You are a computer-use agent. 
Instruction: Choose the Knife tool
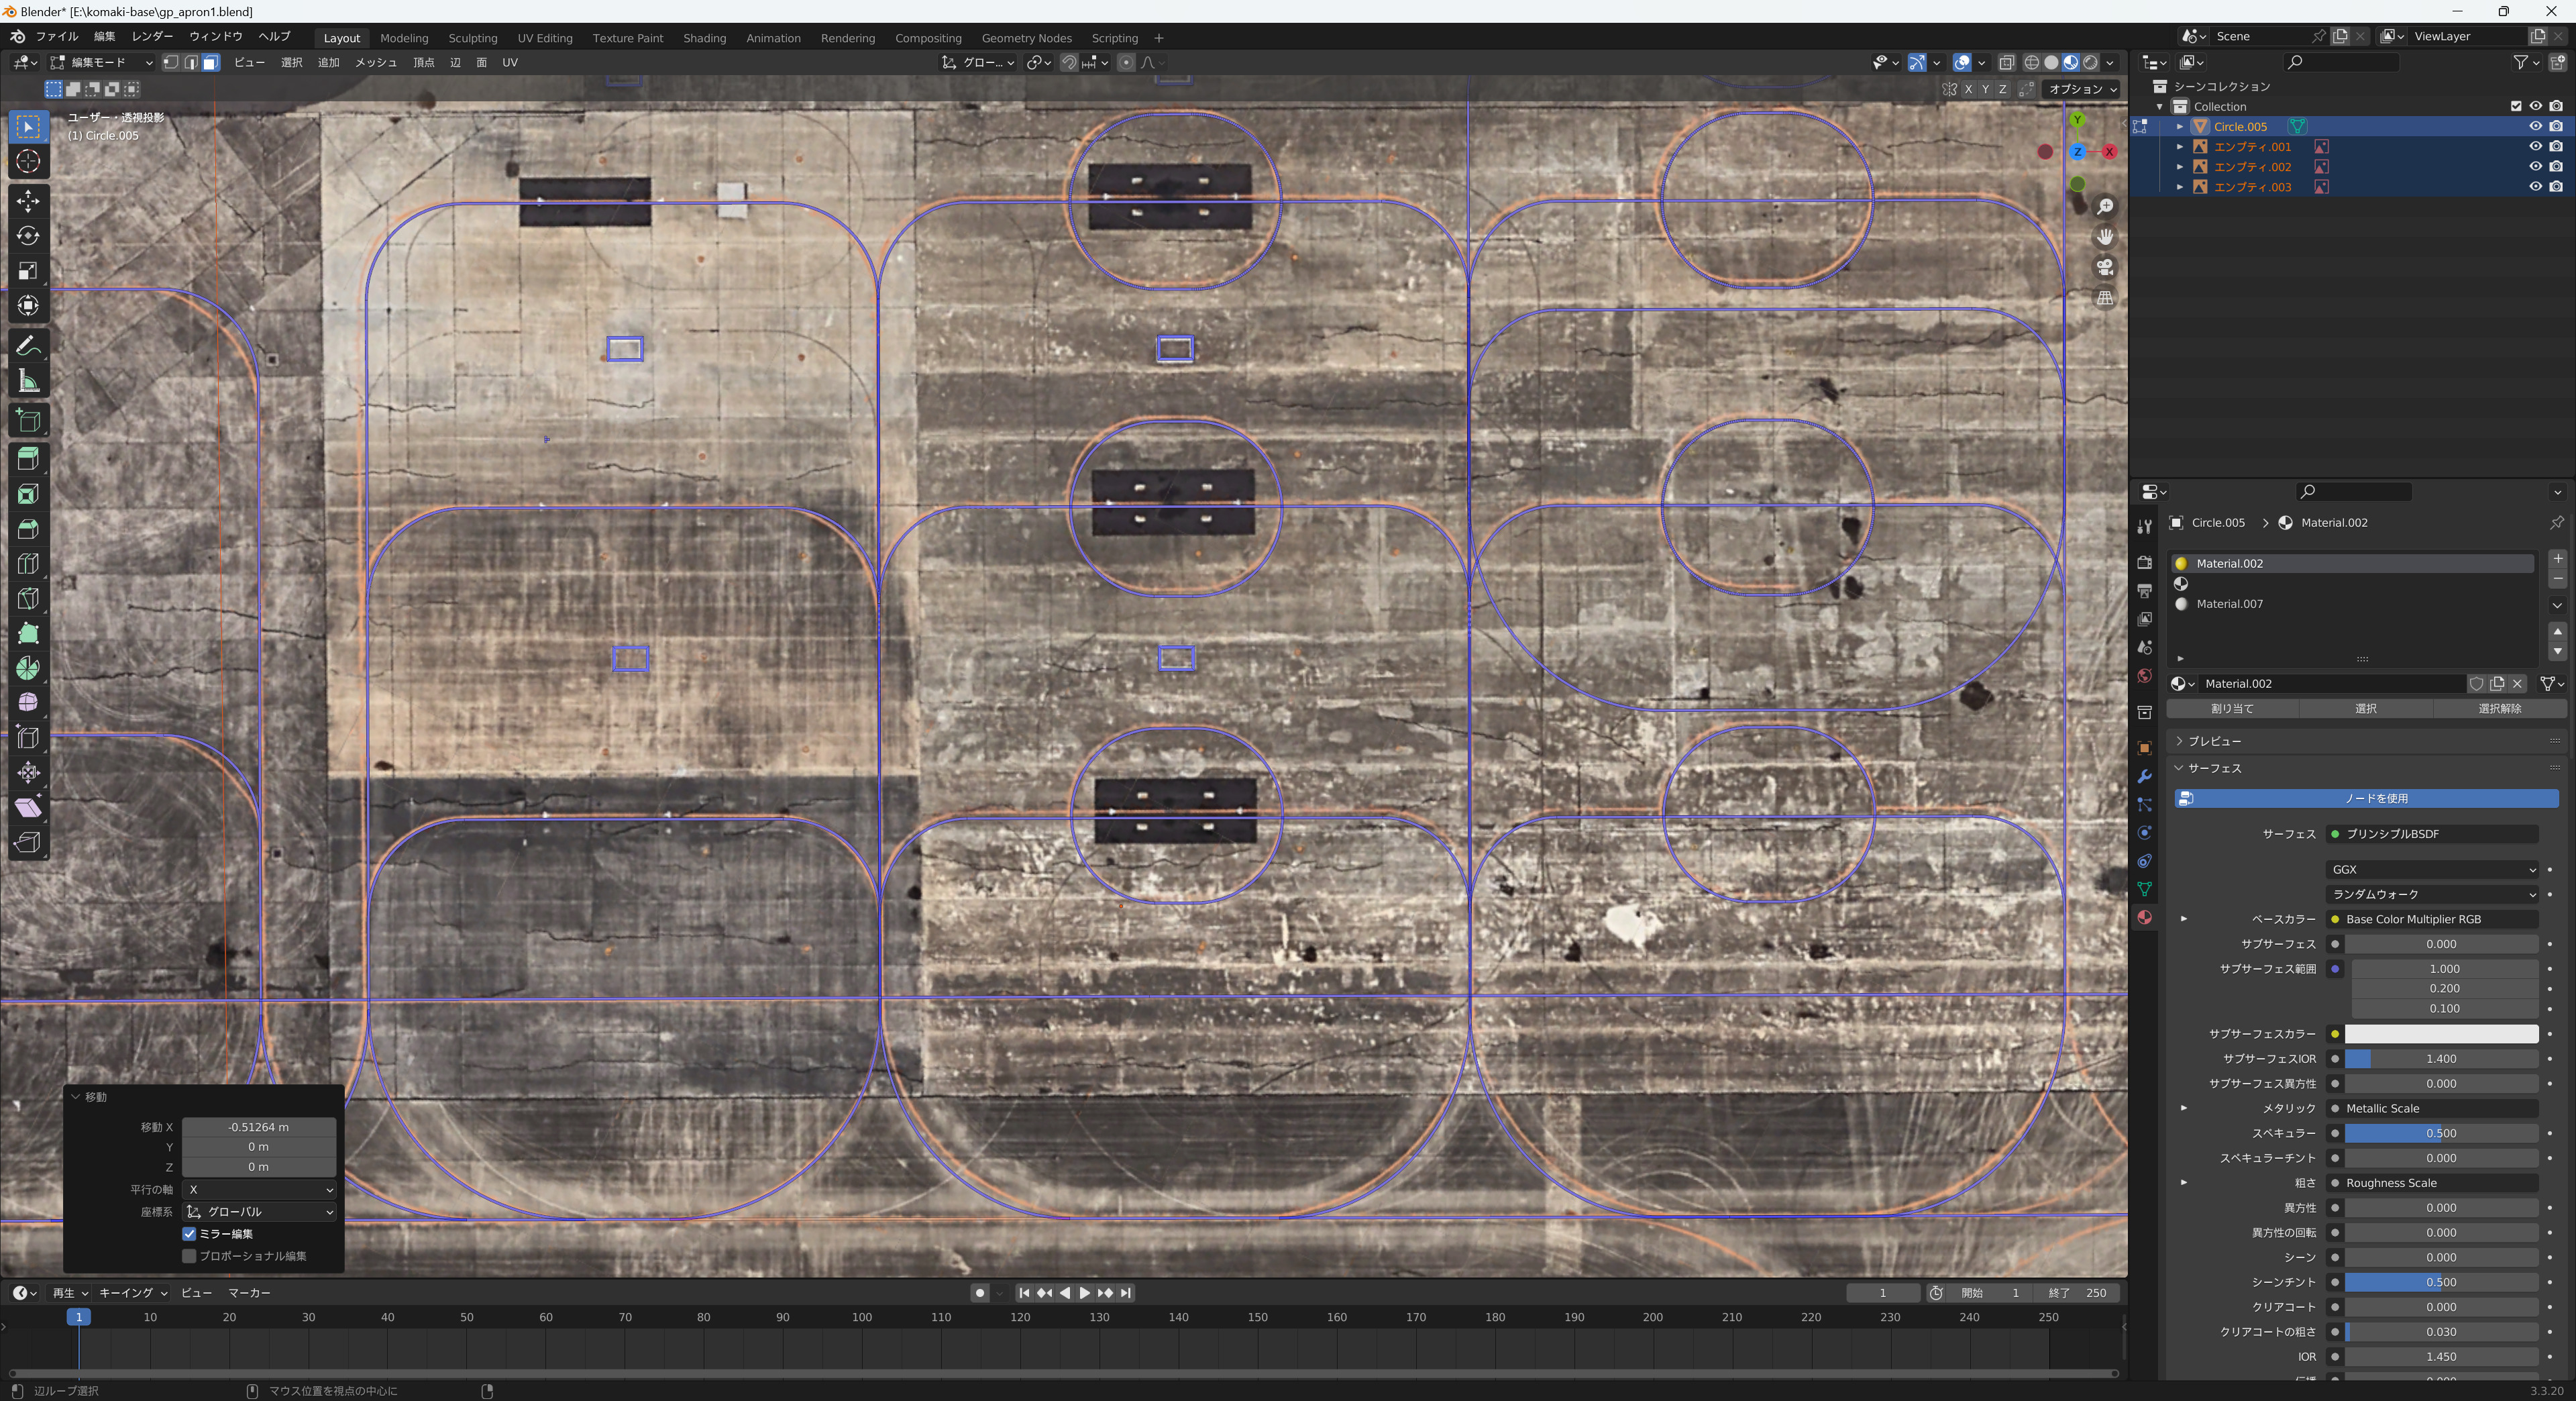pos(28,598)
